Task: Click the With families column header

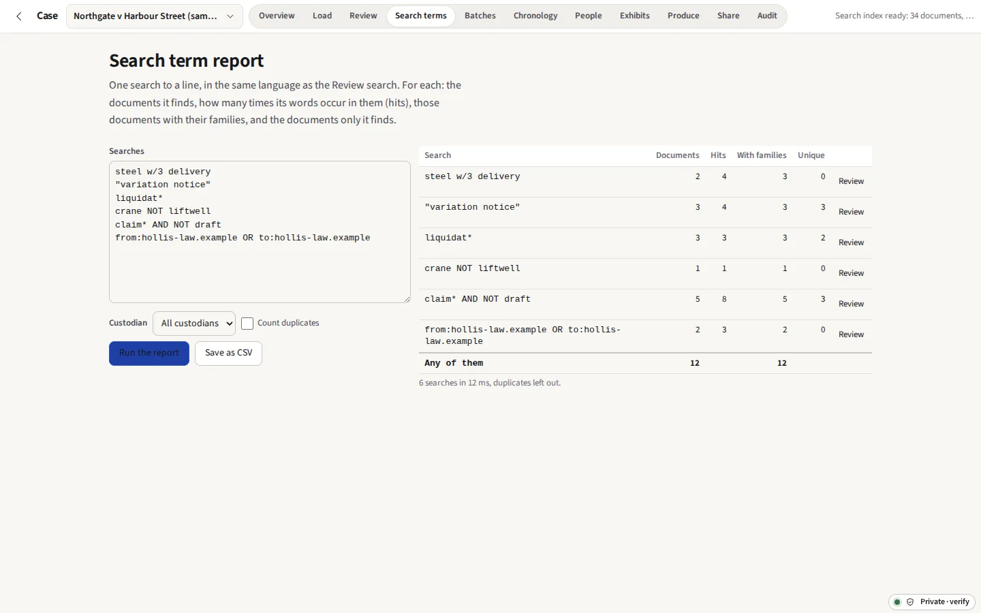Action: [x=762, y=155]
